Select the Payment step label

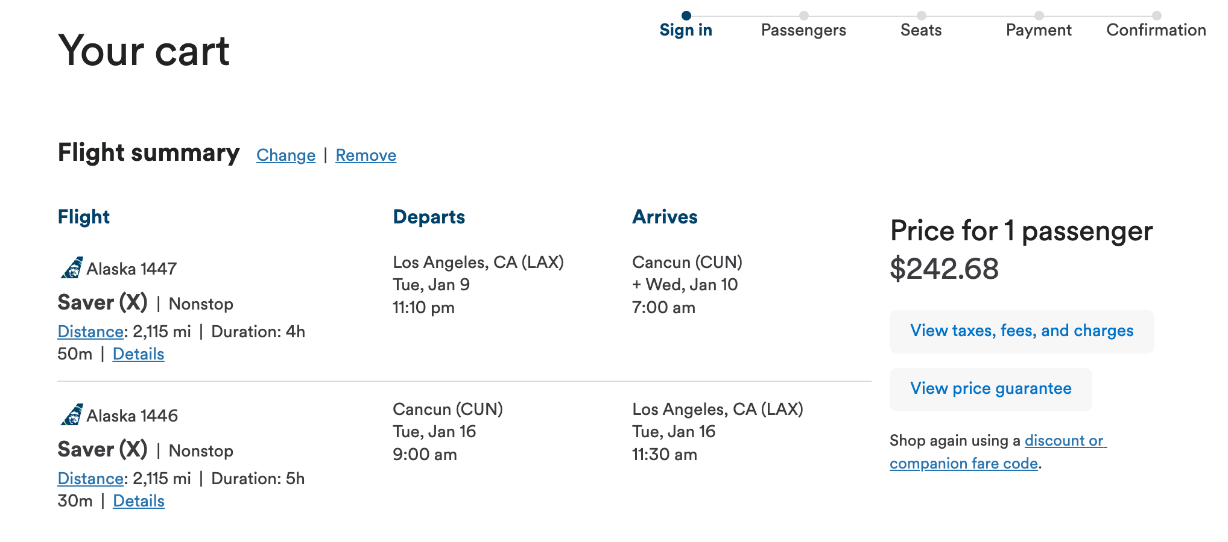pyautogui.click(x=1039, y=30)
